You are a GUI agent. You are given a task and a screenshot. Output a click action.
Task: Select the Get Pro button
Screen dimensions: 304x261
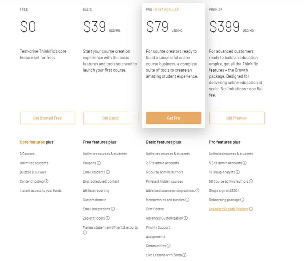pyautogui.click(x=174, y=118)
